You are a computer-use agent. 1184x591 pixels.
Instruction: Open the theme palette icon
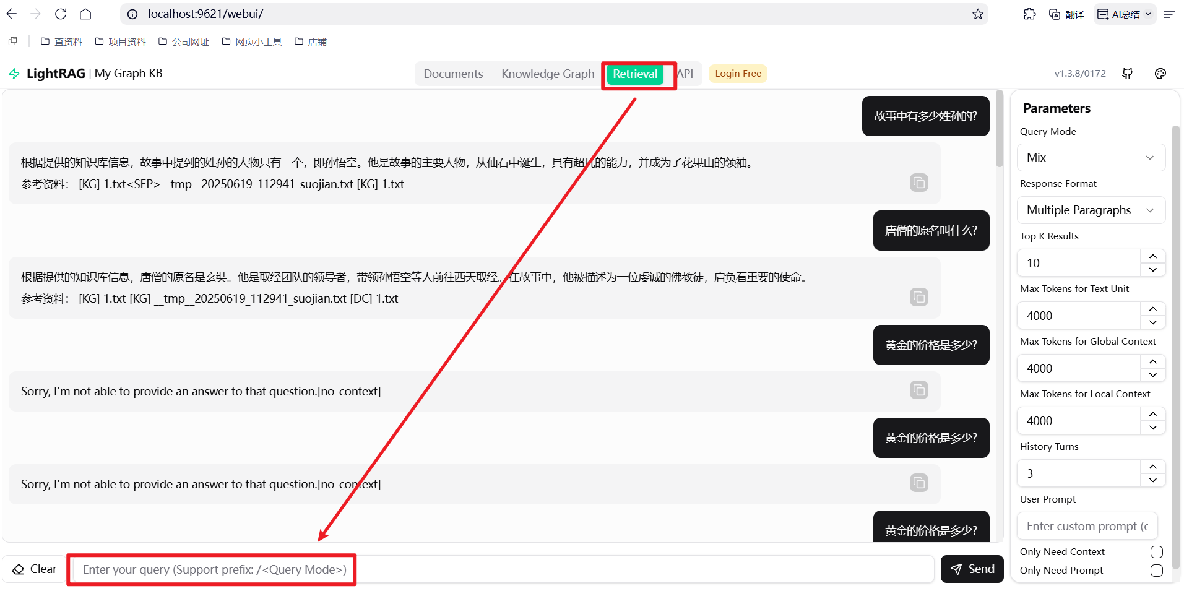coord(1160,73)
